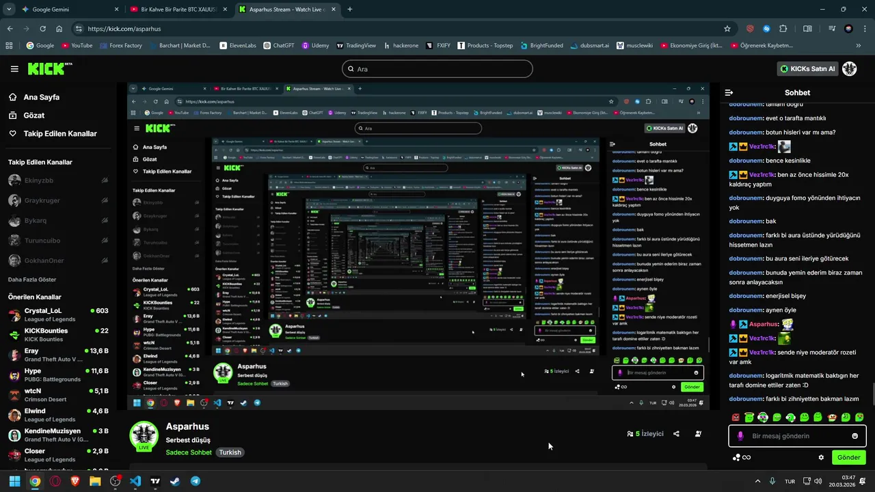Select the halo green emote
Image resolution: width=875 pixels, height=492 pixels.
click(x=749, y=418)
